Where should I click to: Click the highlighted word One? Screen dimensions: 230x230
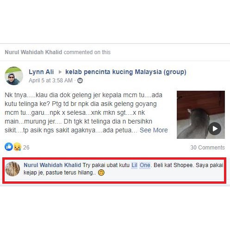(145, 165)
